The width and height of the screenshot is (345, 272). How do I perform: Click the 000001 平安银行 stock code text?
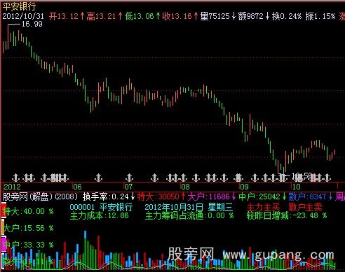(x=101, y=207)
